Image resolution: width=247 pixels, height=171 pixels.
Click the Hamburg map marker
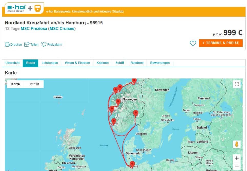pos(132,164)
